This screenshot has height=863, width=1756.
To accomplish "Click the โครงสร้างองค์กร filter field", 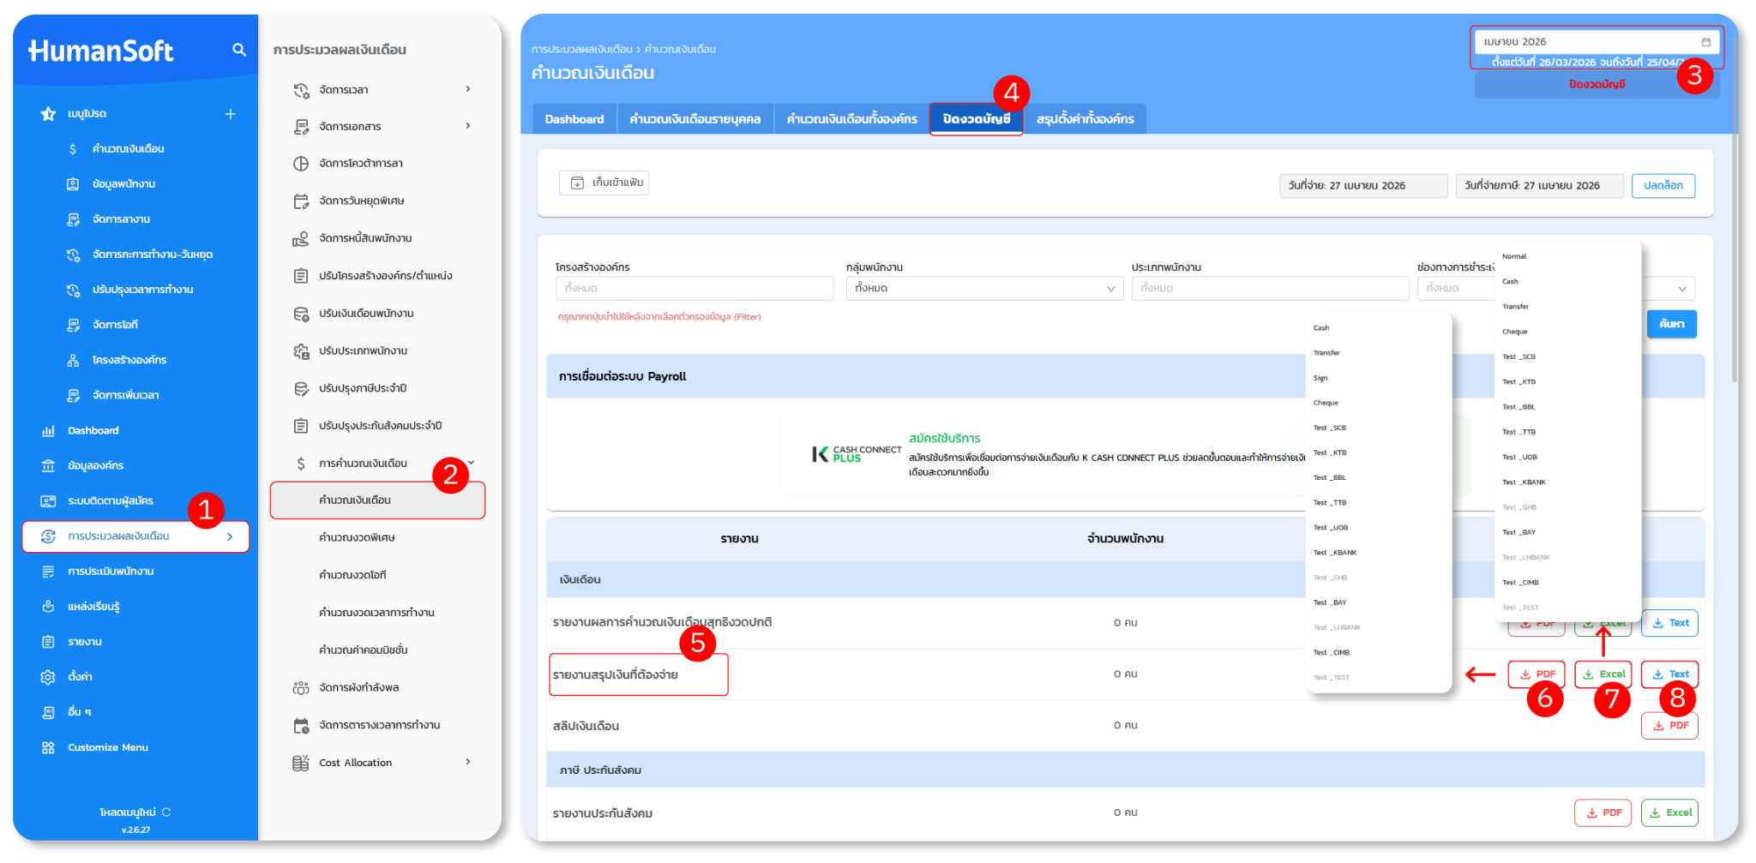I will [x=695, y=289].
